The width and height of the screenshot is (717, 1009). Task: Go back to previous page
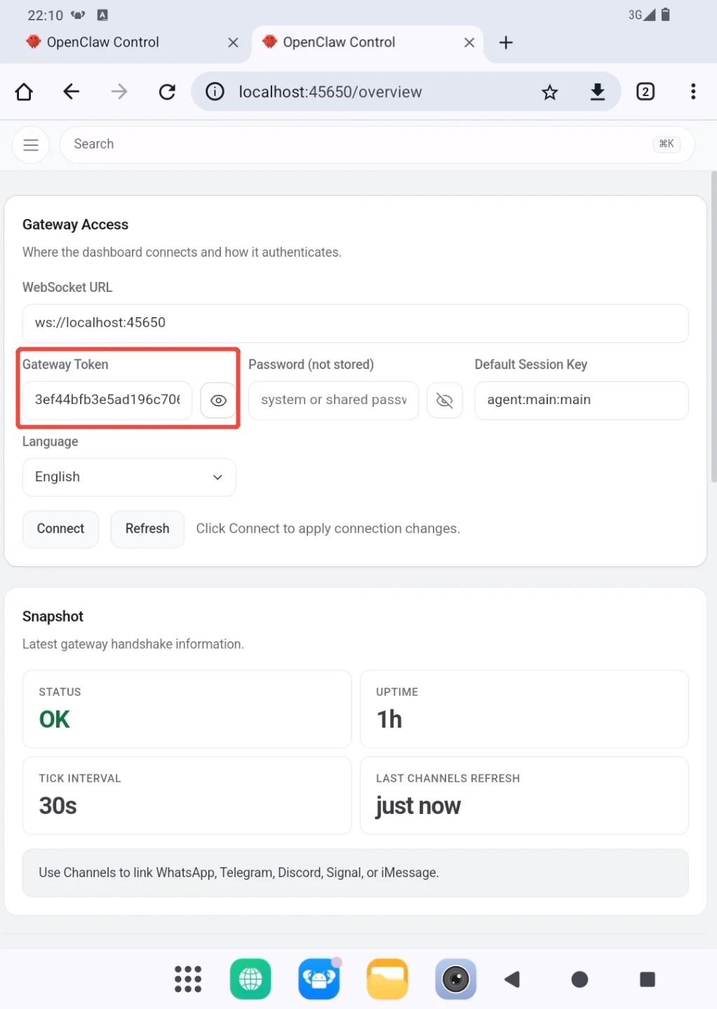[72, 92]
